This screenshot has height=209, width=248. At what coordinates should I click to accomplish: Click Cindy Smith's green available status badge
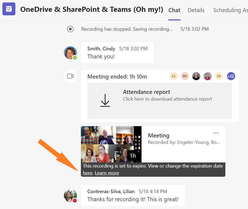click(75, 58)
